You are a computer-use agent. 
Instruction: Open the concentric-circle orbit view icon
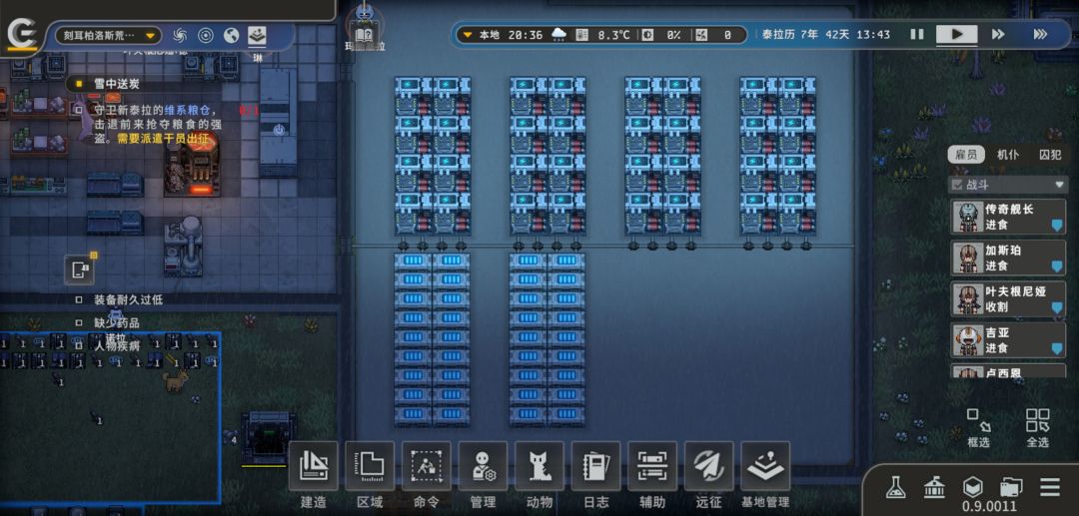205,35
